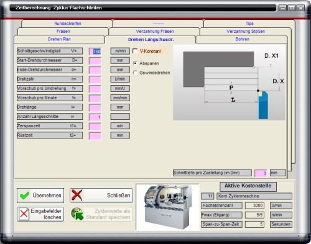Click the page-delete icon on Eingabefelder löschen
Screen dimensions: 311x244
24,214
